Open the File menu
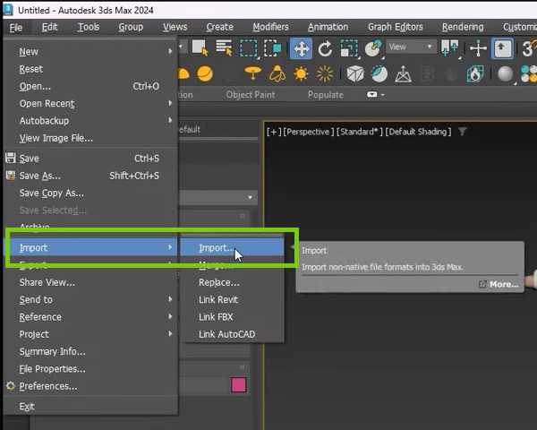Viewport: 537px width, 430px height. (x=16, y=27)
